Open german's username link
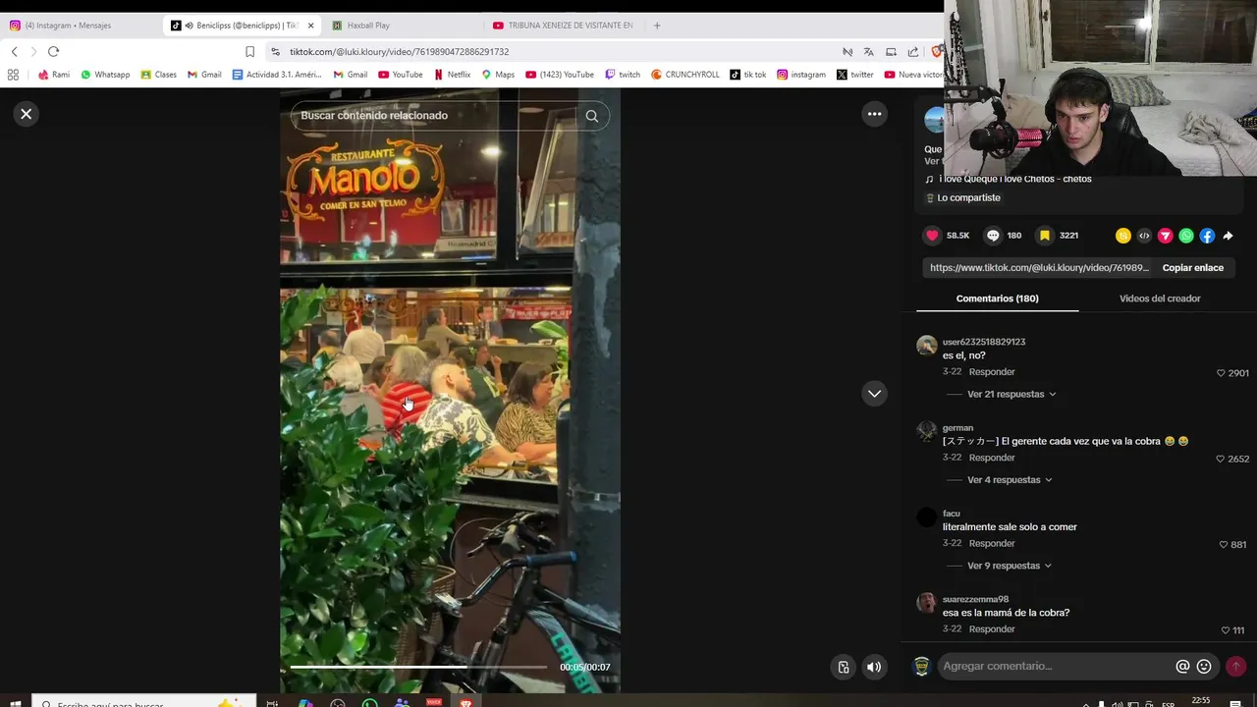 pyautogui.click(x=957, y=428)
